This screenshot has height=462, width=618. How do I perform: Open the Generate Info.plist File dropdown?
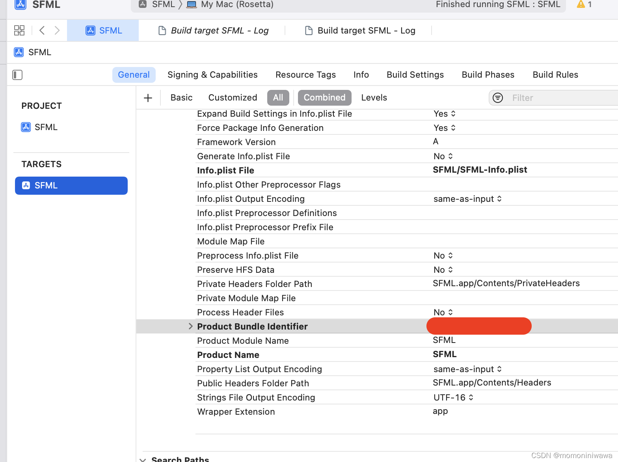pyautogui.click(x=443, y=156)
